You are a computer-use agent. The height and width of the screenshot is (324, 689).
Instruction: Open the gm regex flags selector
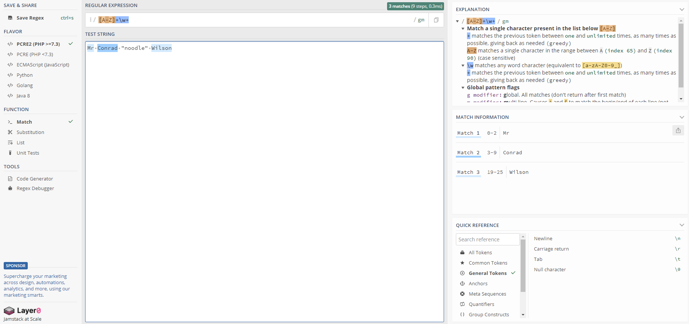421,20
